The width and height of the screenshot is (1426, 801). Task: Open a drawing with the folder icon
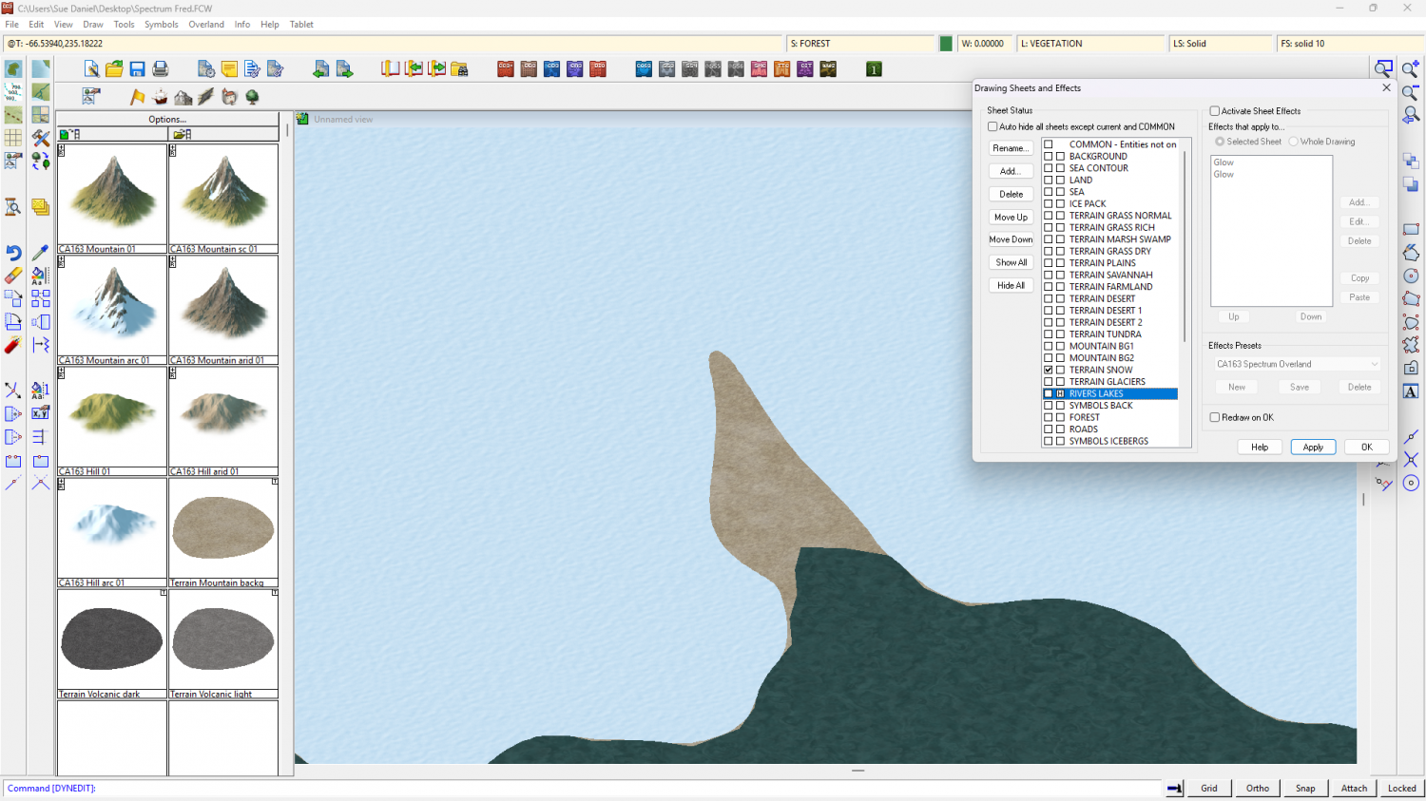(x=114, y=69)
